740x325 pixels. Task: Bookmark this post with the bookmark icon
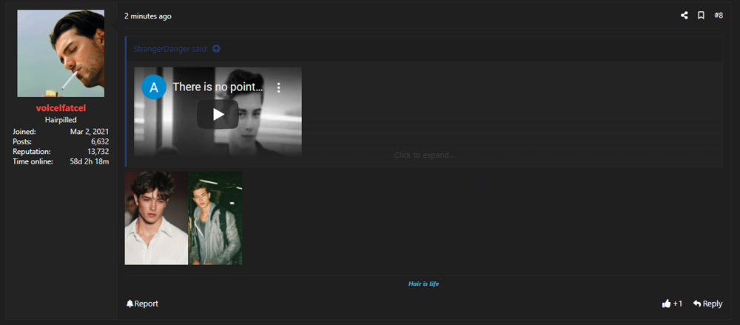(x=701, y=16)
